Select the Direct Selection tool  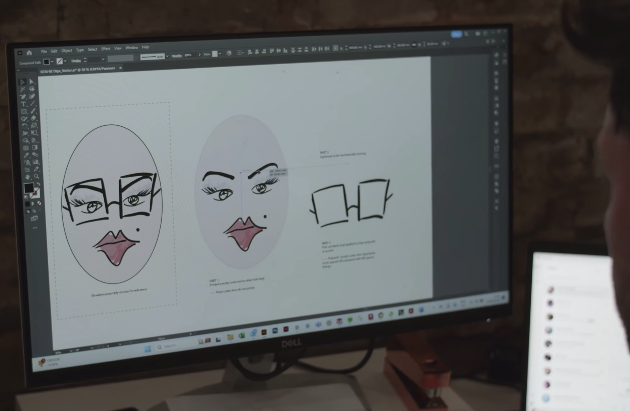[31, 82]
